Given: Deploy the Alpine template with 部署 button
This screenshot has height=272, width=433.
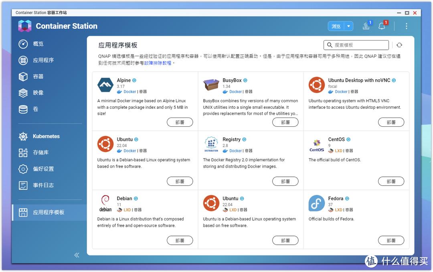Looking at the screenshot, I should (180, 122).
